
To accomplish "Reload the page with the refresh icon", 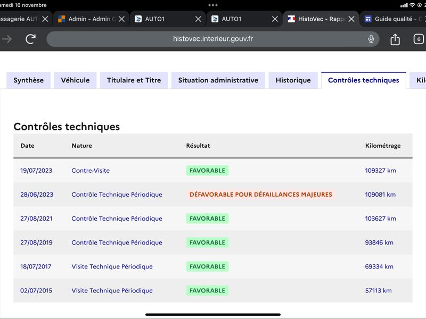I will pyautogui.click(x=30, y=39).
